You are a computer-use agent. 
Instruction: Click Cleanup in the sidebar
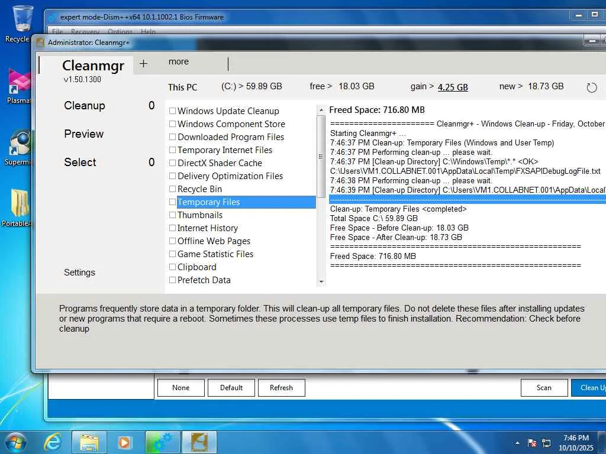(x=85, y=105)
